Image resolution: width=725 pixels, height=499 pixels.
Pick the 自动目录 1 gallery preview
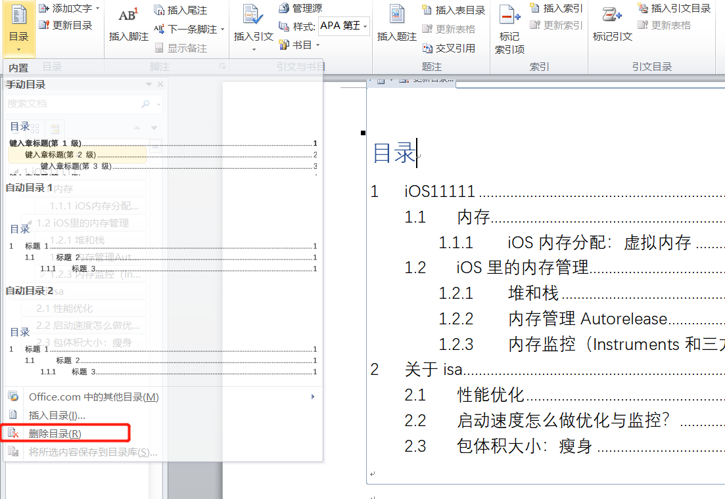[x=162, y=253]
